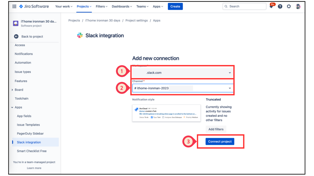Click the Connect project button

pos(220,141)
